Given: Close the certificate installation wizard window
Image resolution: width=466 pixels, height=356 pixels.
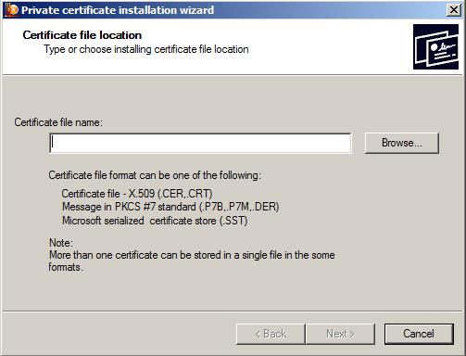Looking at the screenshot, I should click(x=454, y=10).
